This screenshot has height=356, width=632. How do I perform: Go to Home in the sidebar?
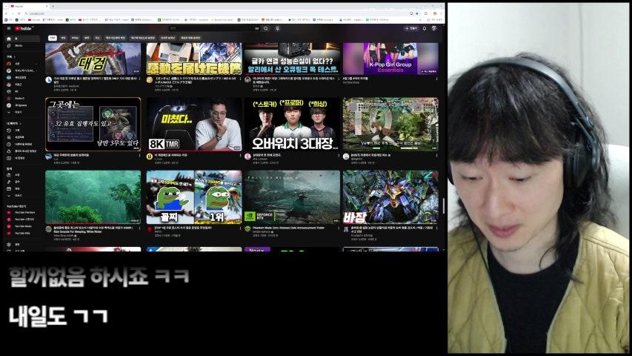coord(22,39)
